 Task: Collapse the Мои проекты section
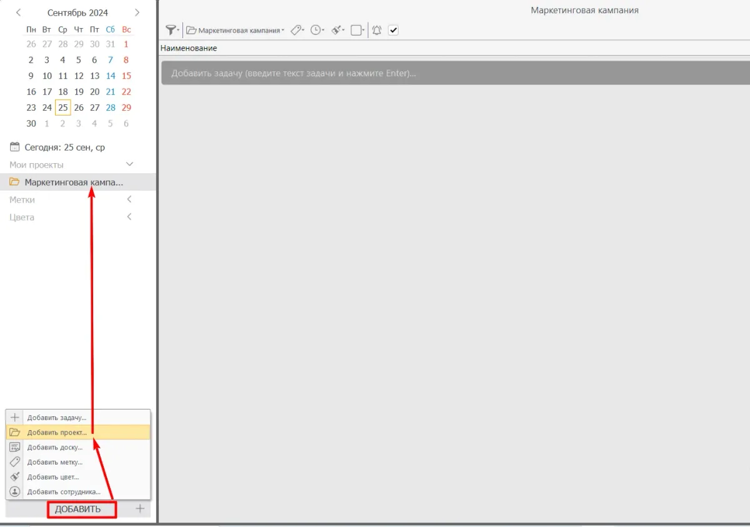tap(130, 164)
